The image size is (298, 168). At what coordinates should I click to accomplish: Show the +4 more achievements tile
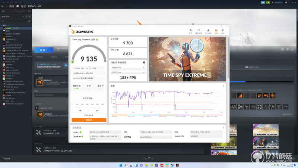point(285,107)
